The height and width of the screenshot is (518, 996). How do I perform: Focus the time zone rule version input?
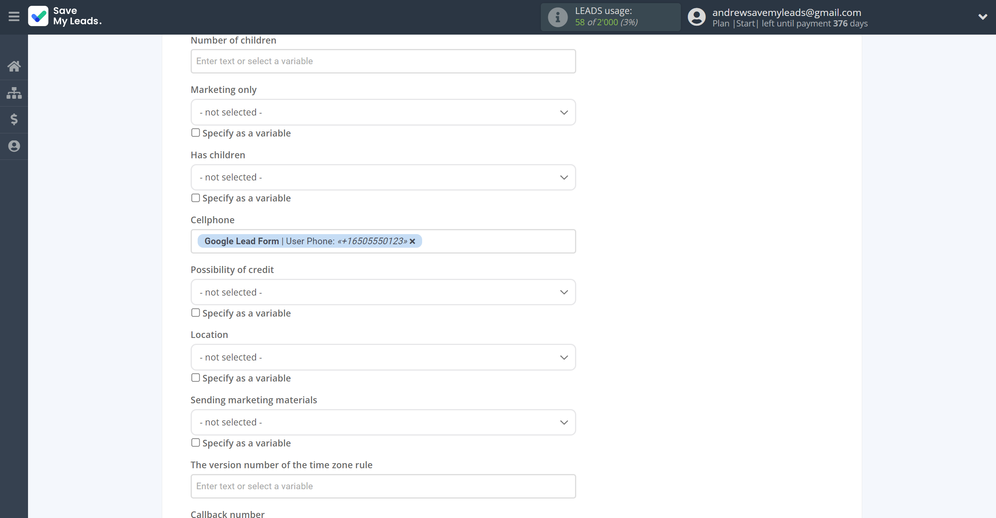point(383,486)
